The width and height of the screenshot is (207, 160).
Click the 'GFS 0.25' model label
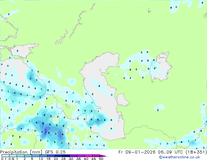click(x=55, y=152)
